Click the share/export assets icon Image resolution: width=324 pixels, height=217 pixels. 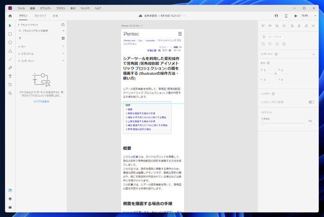pos(63,25)
